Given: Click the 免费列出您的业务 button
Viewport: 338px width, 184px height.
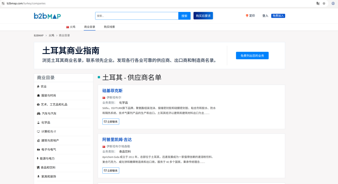Looking at the screenshot, I should 252,55.
